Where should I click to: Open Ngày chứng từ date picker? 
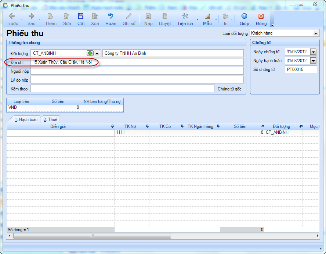pos(313,51)
